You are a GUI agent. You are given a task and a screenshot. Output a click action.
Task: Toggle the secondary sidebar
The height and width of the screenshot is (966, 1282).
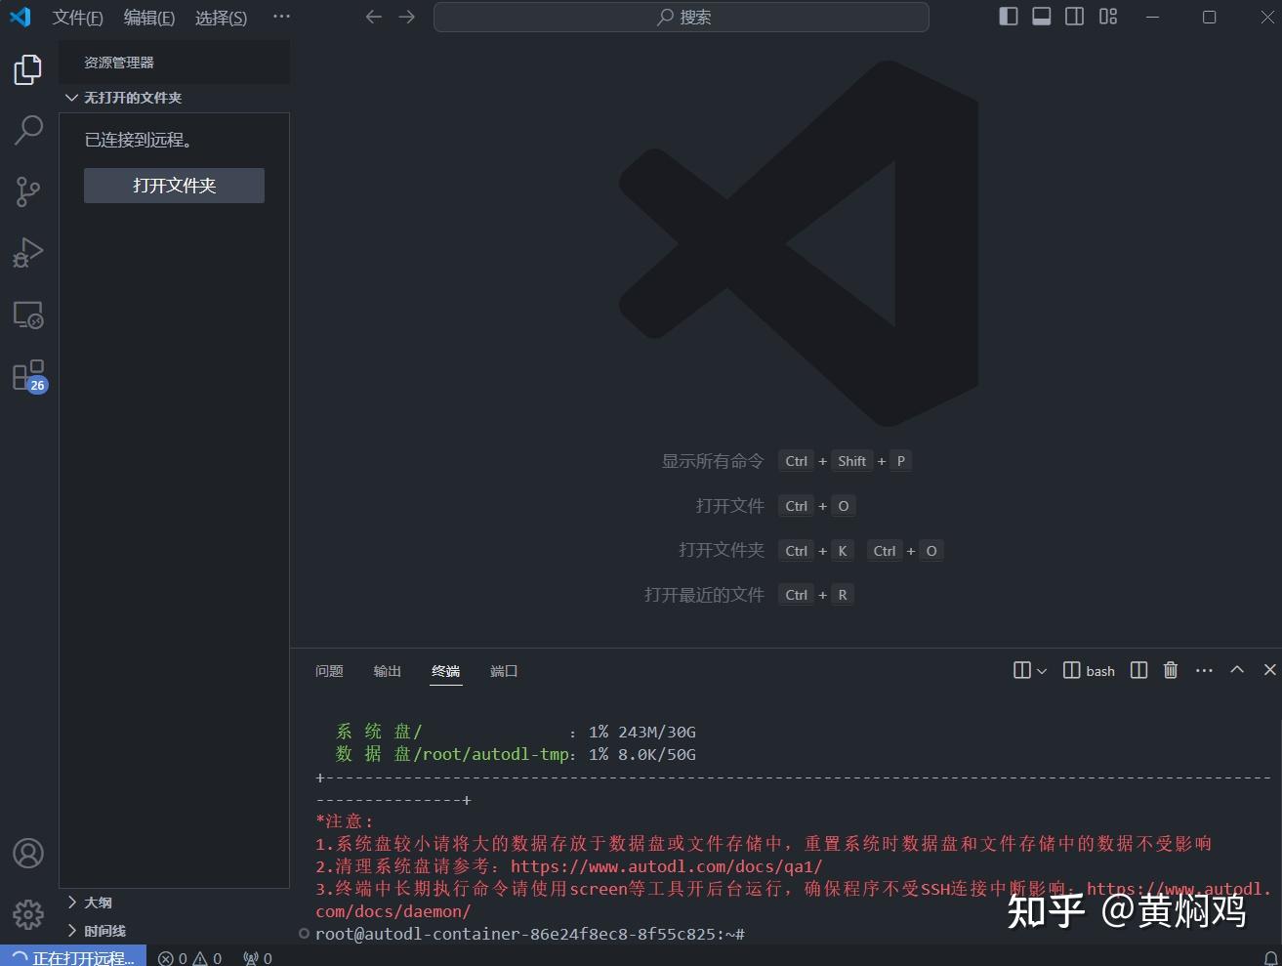1075,16
